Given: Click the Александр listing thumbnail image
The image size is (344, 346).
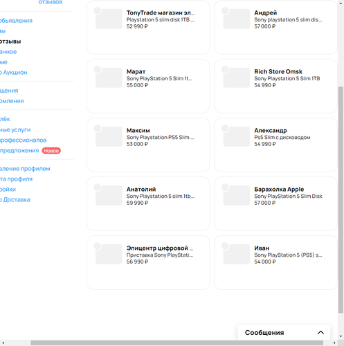Looking at the screenshot, I should [x=237, y=136].
